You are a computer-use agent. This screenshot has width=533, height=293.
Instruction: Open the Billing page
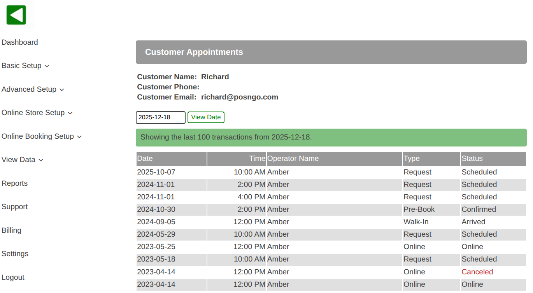pos(12,230)
